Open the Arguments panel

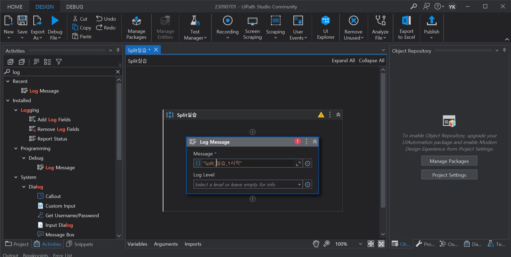166,244
